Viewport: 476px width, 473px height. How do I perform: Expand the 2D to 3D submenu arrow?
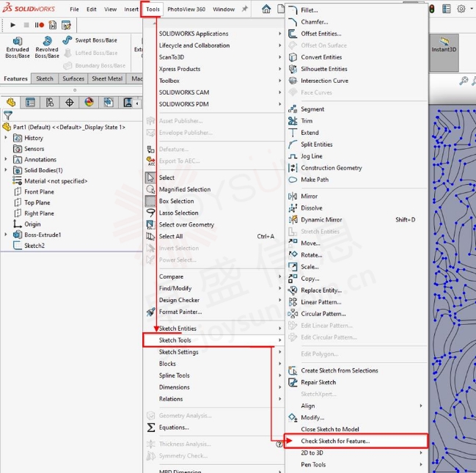[x=421, y=452]
